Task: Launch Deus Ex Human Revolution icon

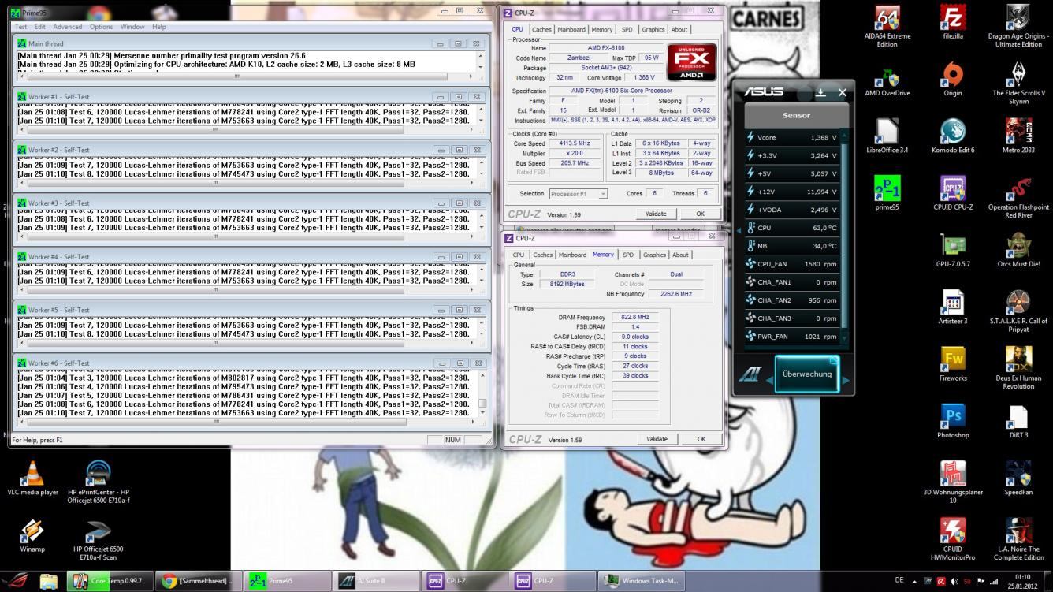Action: click(1018, 368)
